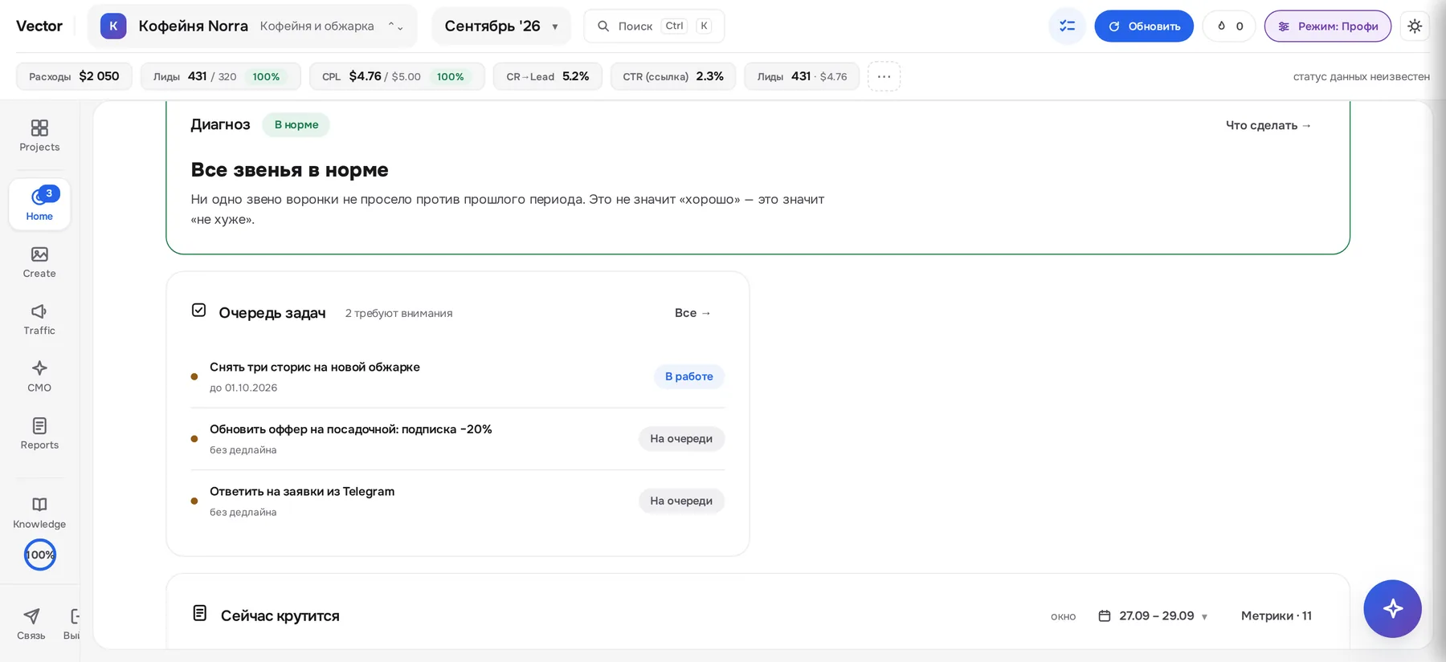Click На очереди status for the оффер task
Screen dimensions: 1446x662
(681, 439)
